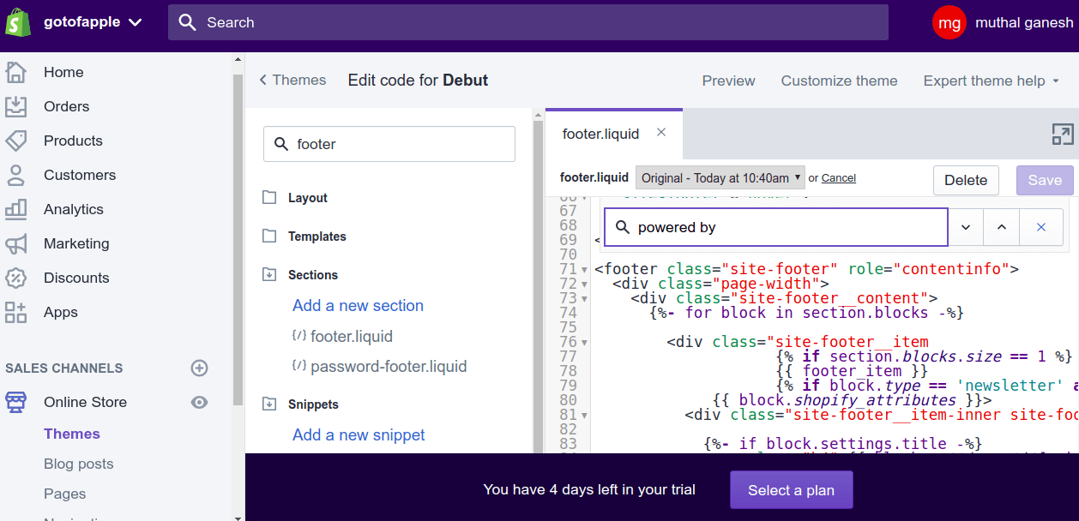The width and height of the screenshot is (1079, 521).
Task: Collapse the Snippets folder
Action: coord(269,404)
